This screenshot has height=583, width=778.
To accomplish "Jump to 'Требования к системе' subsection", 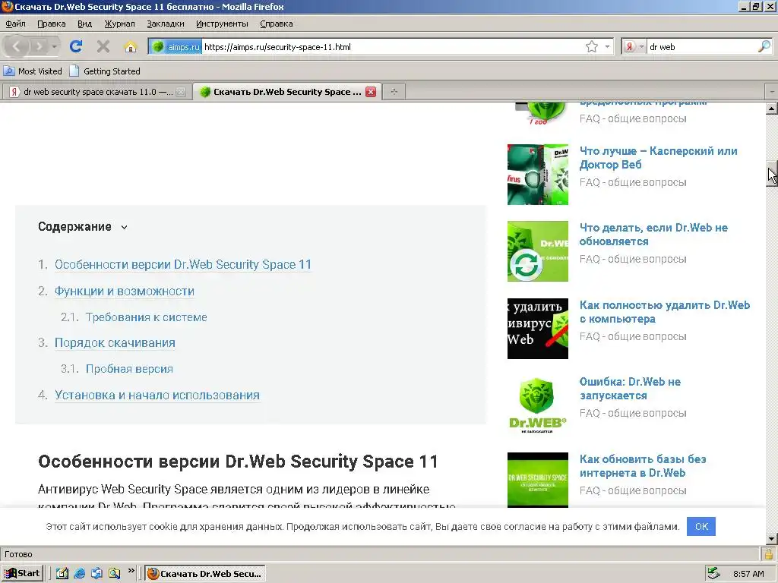I will (x=147, y=317).
